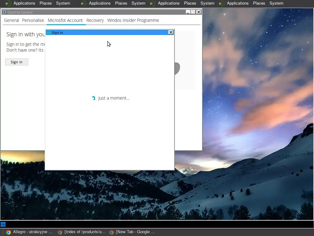
Task: Open the rightmost Applications menu in top panel
Action: [238, 3]
